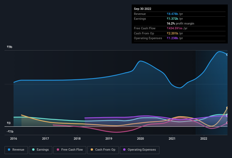232x158 pixels.
Task: Click the ₹1.238b operating expenses value
Action: pyautogui.click(x=172, y=38)
